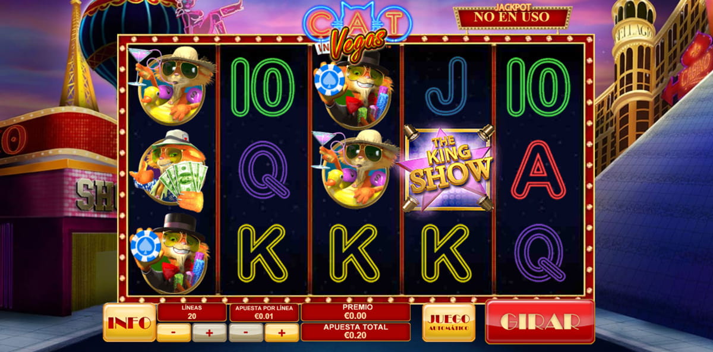Lower the Apuesta por Línea
This screenshot has height=352, width=713.
(x=246, y=332)
